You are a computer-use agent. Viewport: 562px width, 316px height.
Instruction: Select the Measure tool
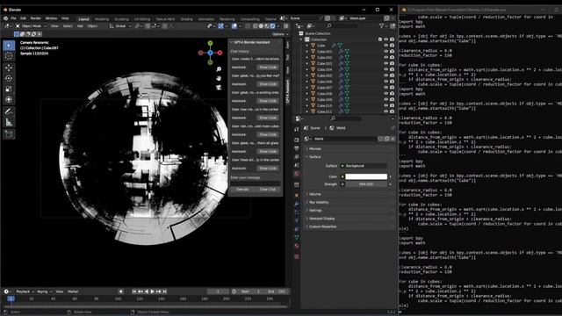9,123
